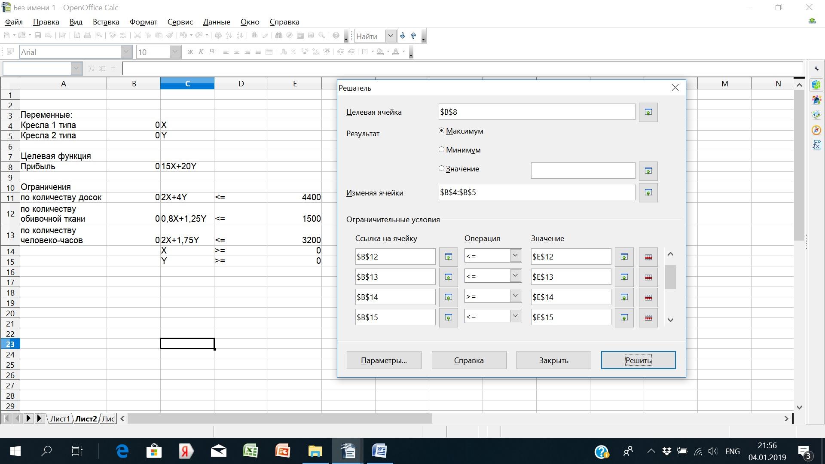Click shrink icon beside the Значение result field
The height and width of the screenshot is (464, 825).
[x=648, y=171]
